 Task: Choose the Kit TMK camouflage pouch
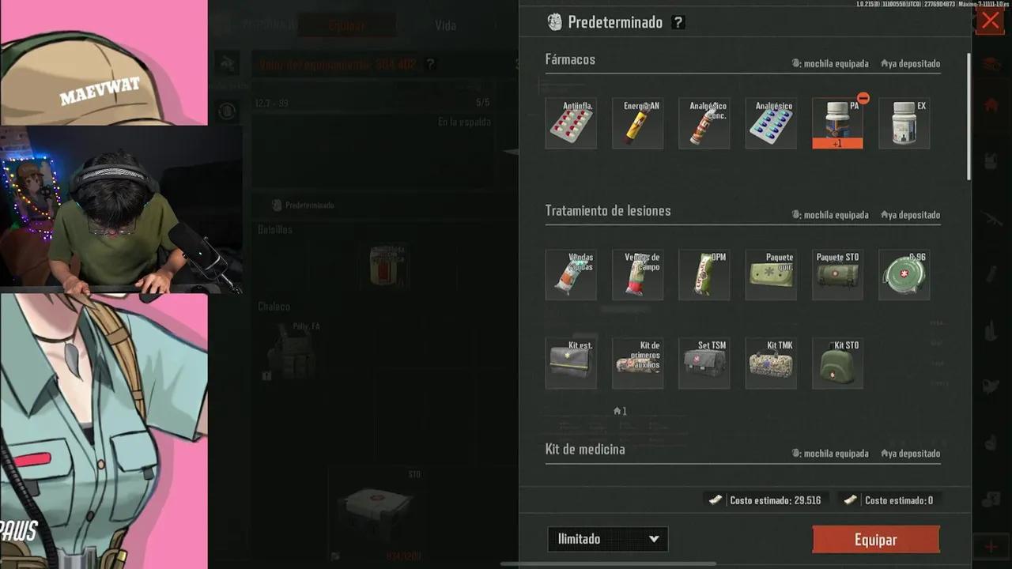coord(771,363)
